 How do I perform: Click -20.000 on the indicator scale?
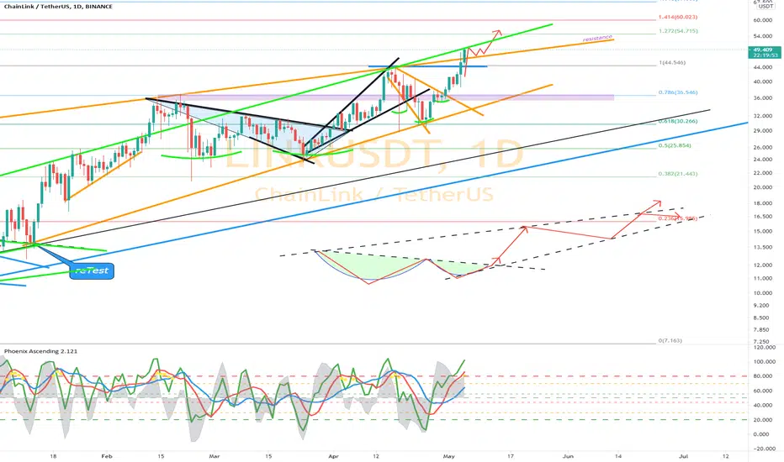(764, 449)
